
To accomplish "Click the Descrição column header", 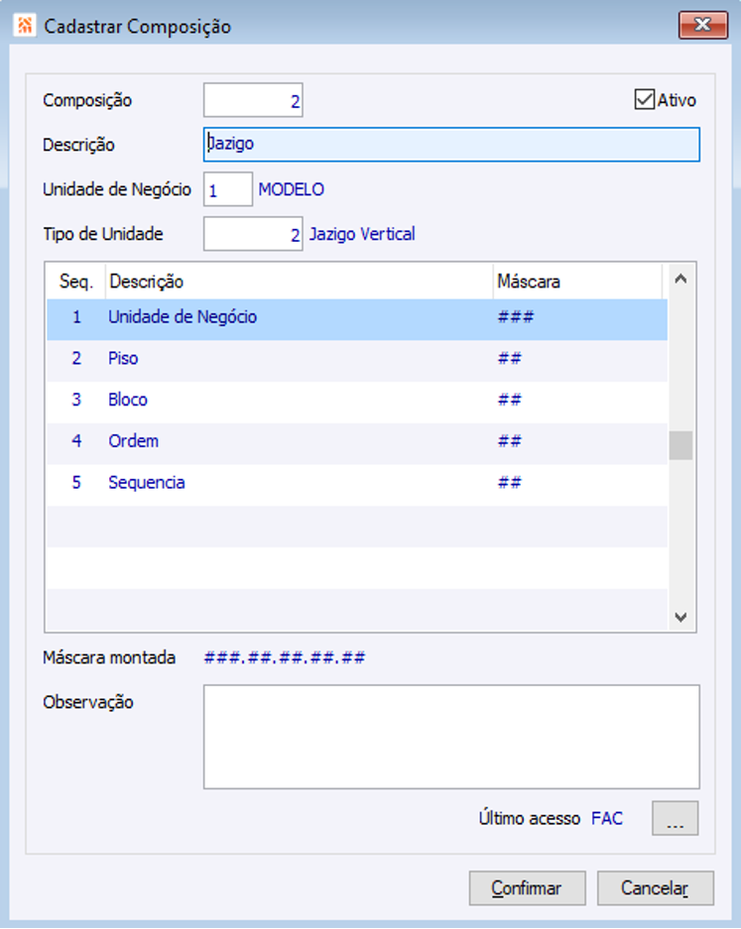I will tap(298, 282).
